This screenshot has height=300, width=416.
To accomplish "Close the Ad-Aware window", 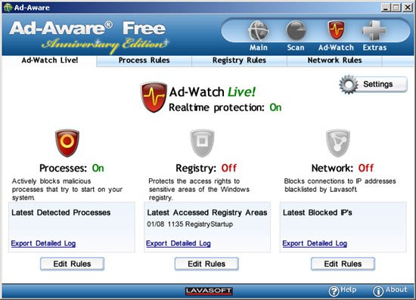I will 407,8.
